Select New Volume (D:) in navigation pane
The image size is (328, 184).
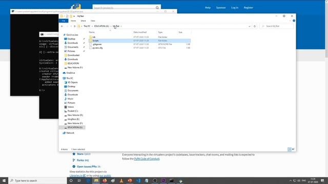click(75, 115)
